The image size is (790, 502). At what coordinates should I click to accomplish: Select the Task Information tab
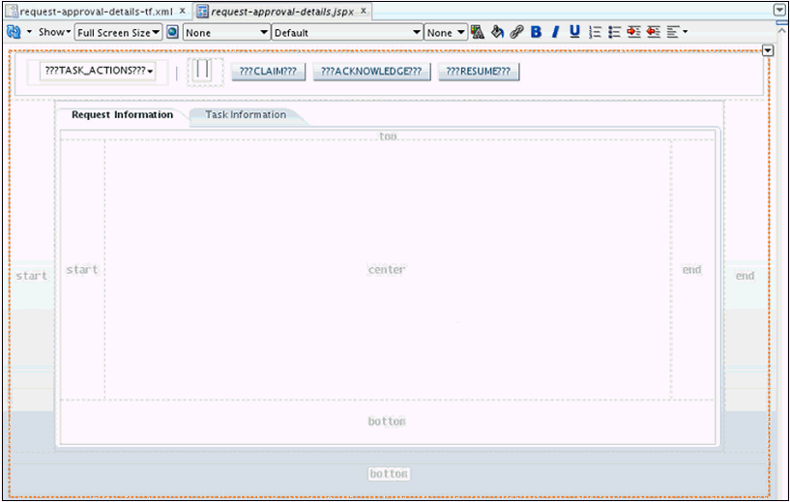(246, 115)
